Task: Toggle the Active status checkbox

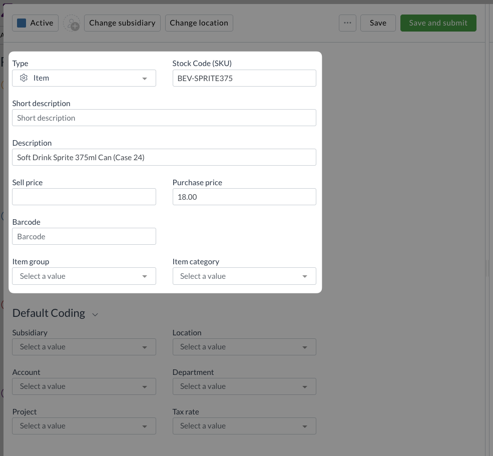Action: point(22,23)
